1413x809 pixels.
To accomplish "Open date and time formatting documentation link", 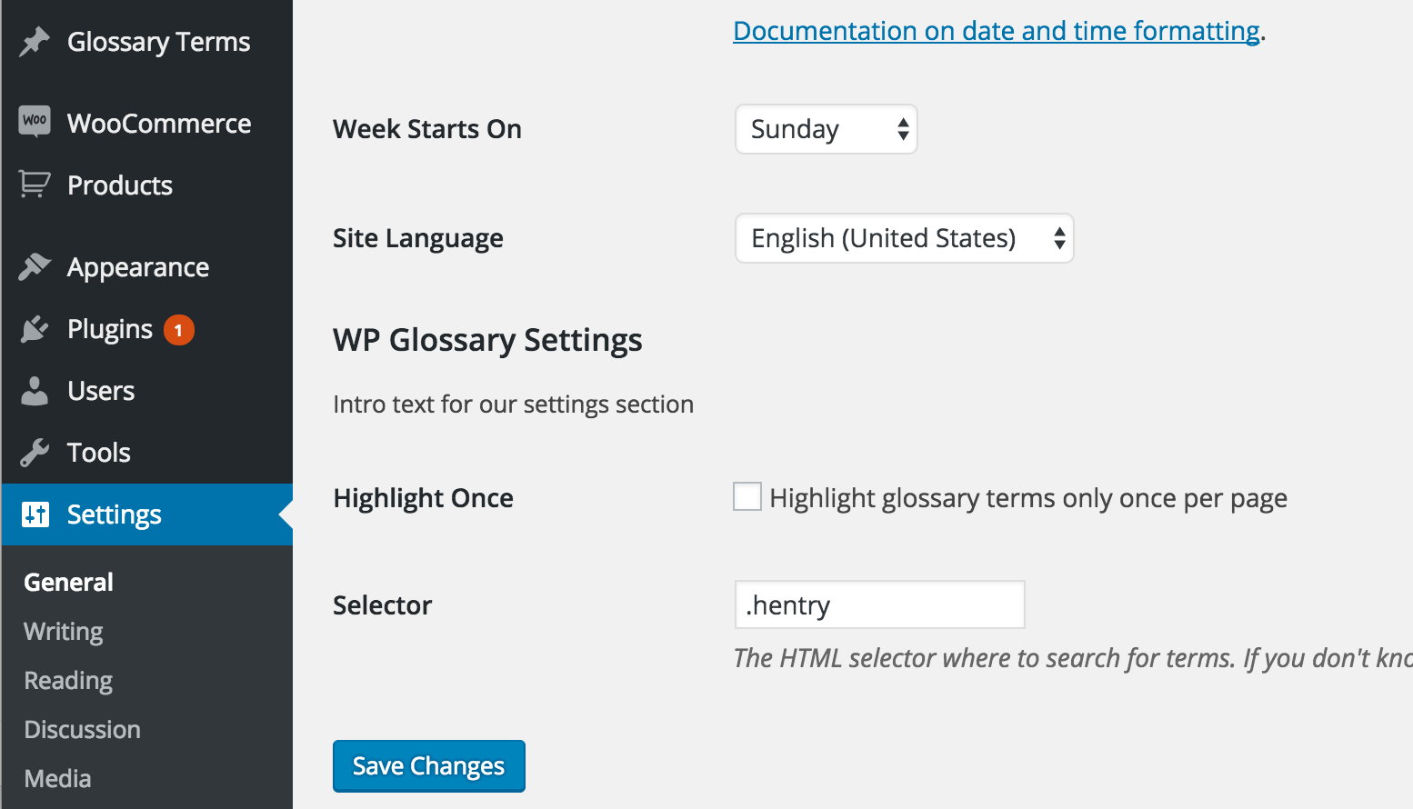I will (997, 31).
